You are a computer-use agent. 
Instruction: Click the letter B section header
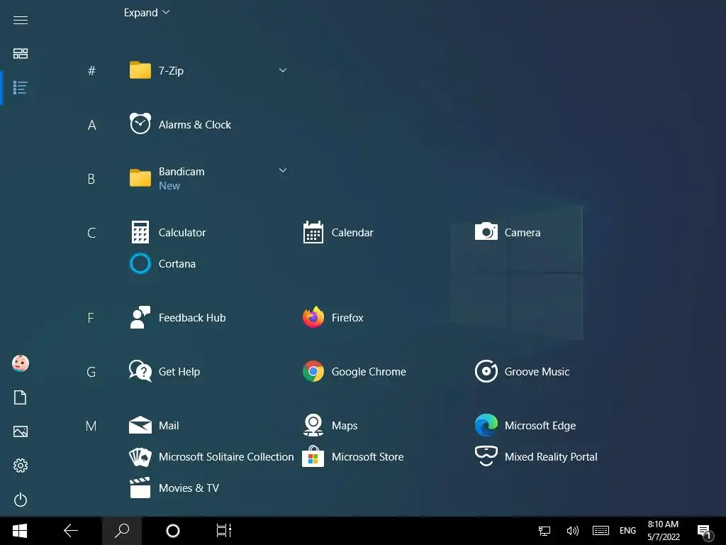(91, 178)
